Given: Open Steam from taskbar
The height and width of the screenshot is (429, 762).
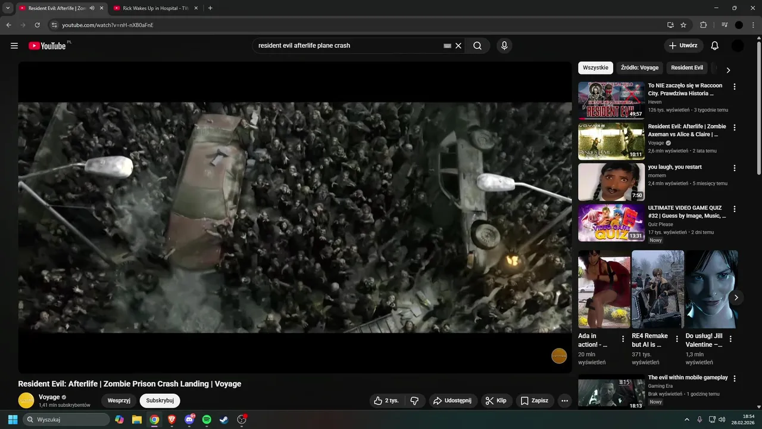Looking at the screenshot, I should [224, 419].
